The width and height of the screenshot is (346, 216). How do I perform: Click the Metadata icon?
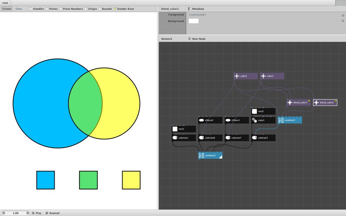[x=189, y=9]
